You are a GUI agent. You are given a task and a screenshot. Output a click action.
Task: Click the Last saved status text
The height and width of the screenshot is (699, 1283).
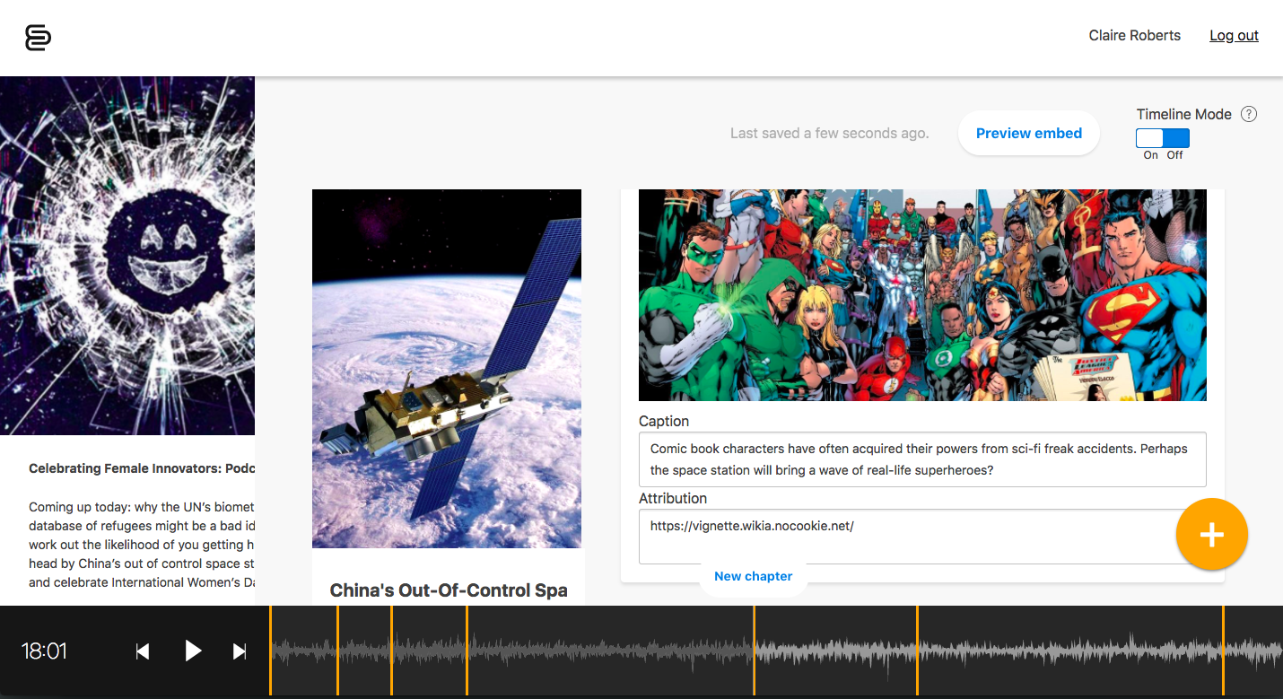[829, 134]
